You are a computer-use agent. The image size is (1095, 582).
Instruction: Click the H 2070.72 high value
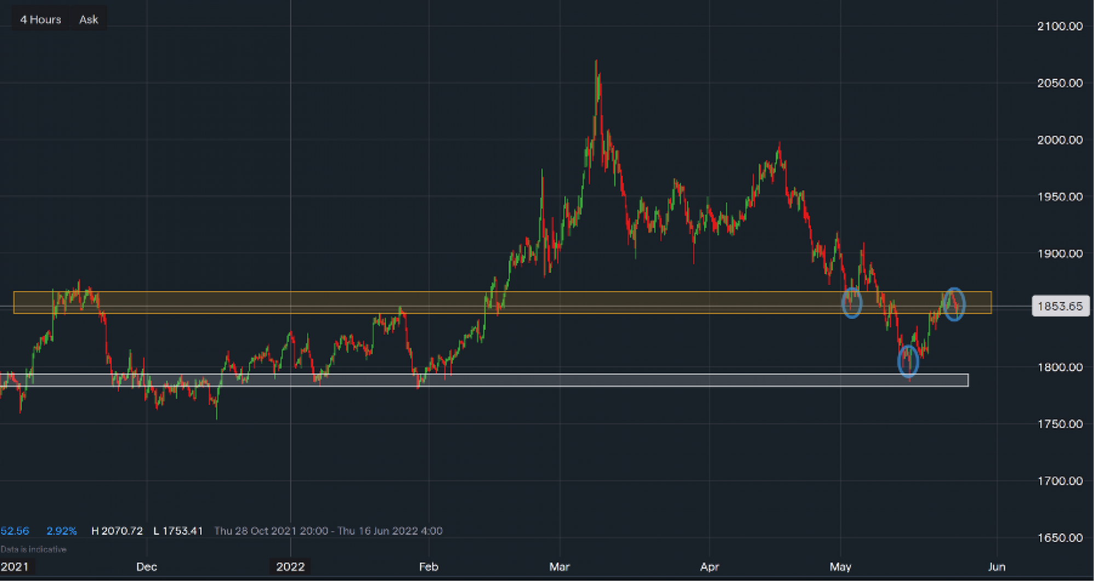[117, 531]
